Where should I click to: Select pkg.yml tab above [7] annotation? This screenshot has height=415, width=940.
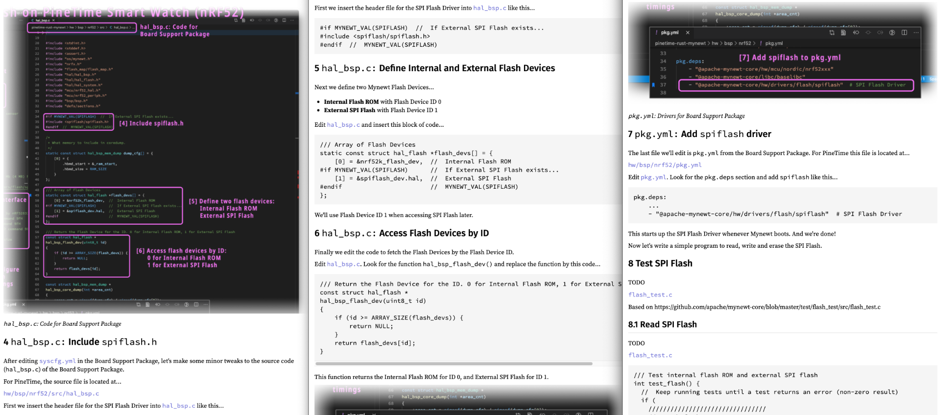669,33
